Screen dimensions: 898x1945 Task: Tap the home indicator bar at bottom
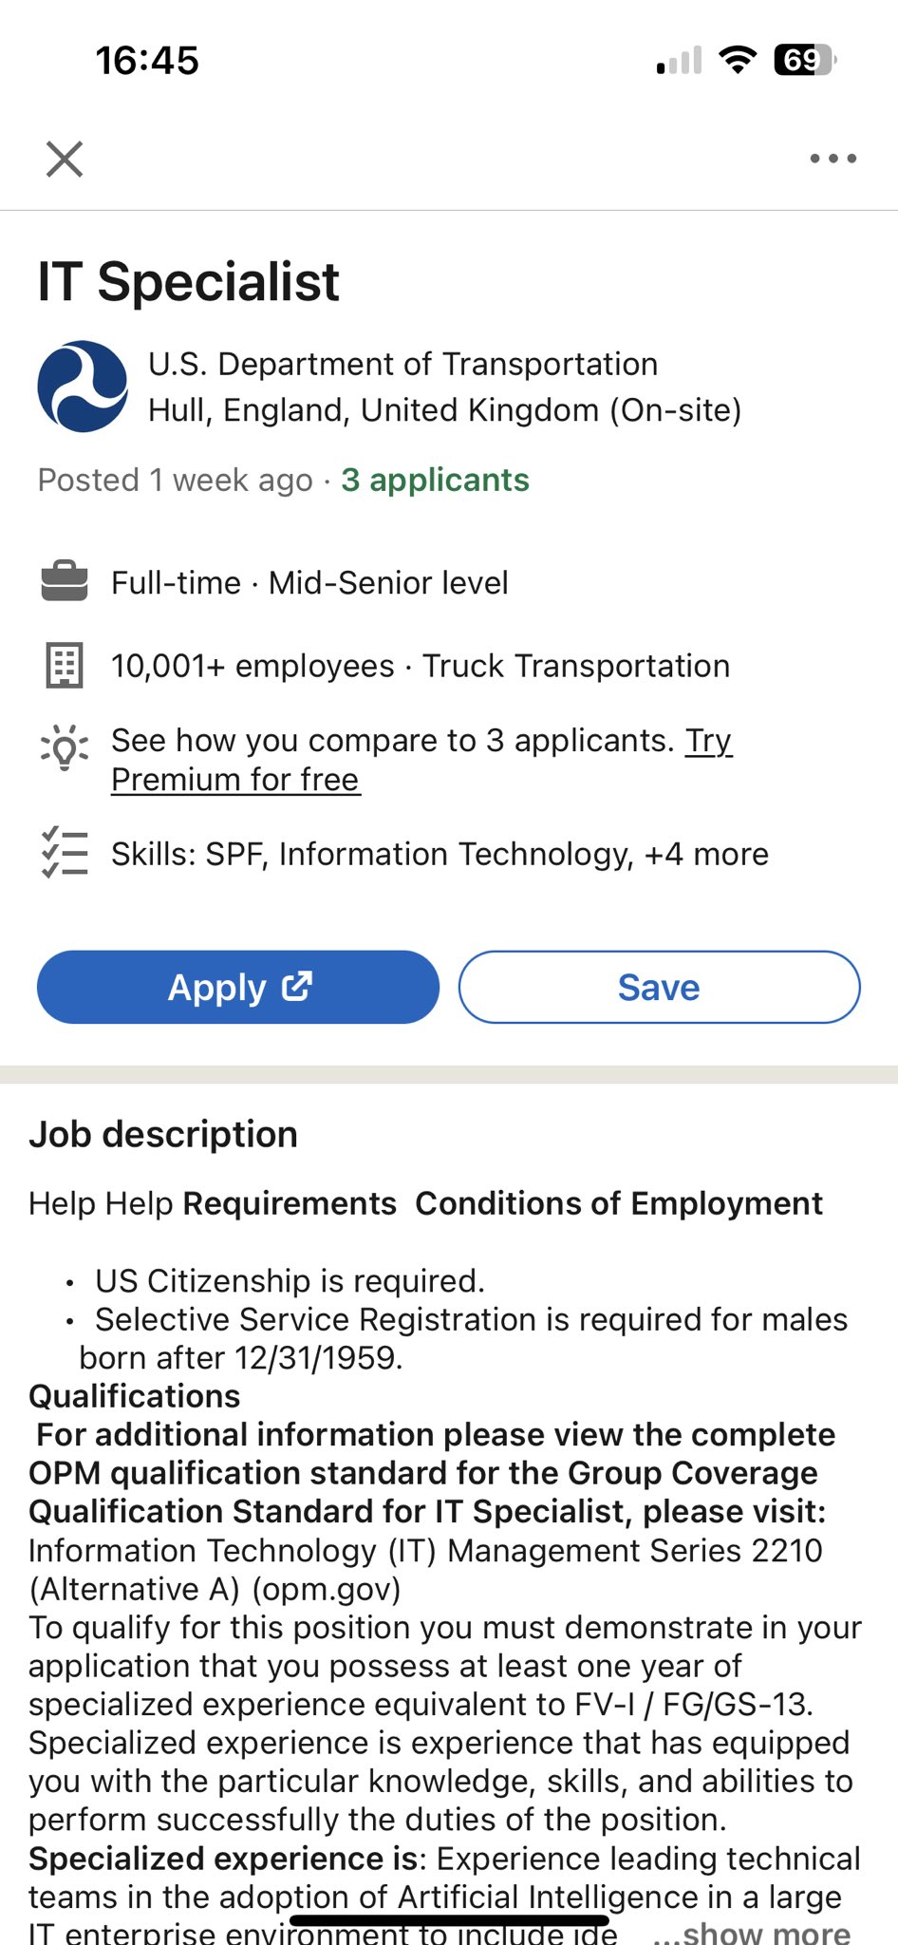click(448, 1919)
